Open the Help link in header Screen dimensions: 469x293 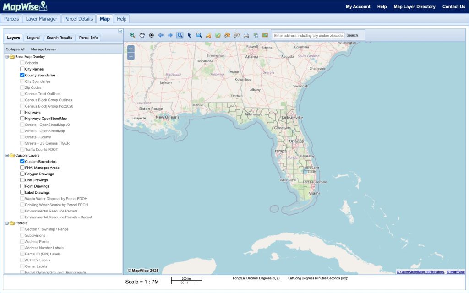(x=382, y=6)
